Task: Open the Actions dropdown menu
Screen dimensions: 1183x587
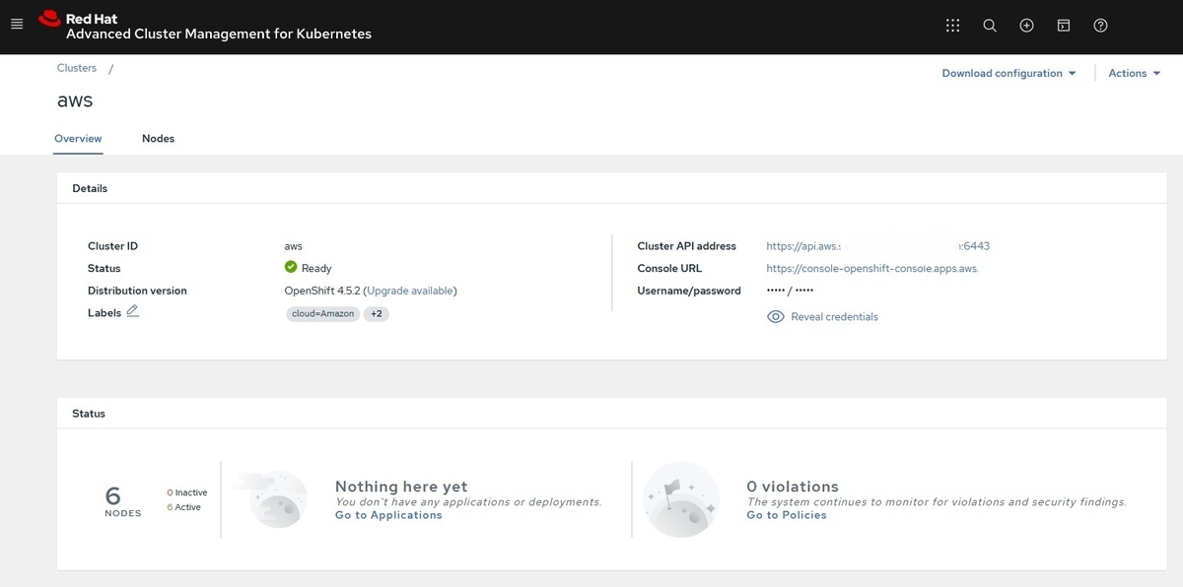Action: tap(1135, 73)
